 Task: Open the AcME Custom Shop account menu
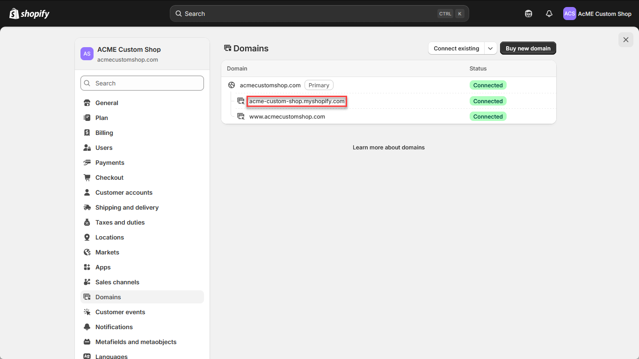pos(597,14)
